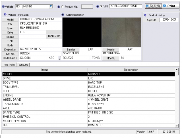182x138 pixels.
Task: Click the medium gray interior swatch
Action: pyautogui.click(x=122, y=32)
